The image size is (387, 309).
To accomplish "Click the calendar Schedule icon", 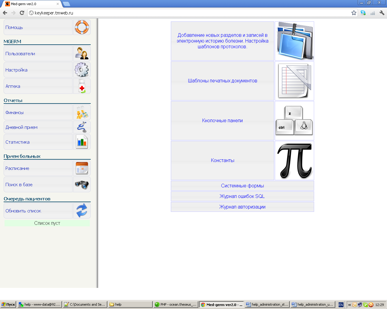I will [x=82, y=168].
